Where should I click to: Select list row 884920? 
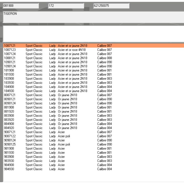tap(93, 128)
